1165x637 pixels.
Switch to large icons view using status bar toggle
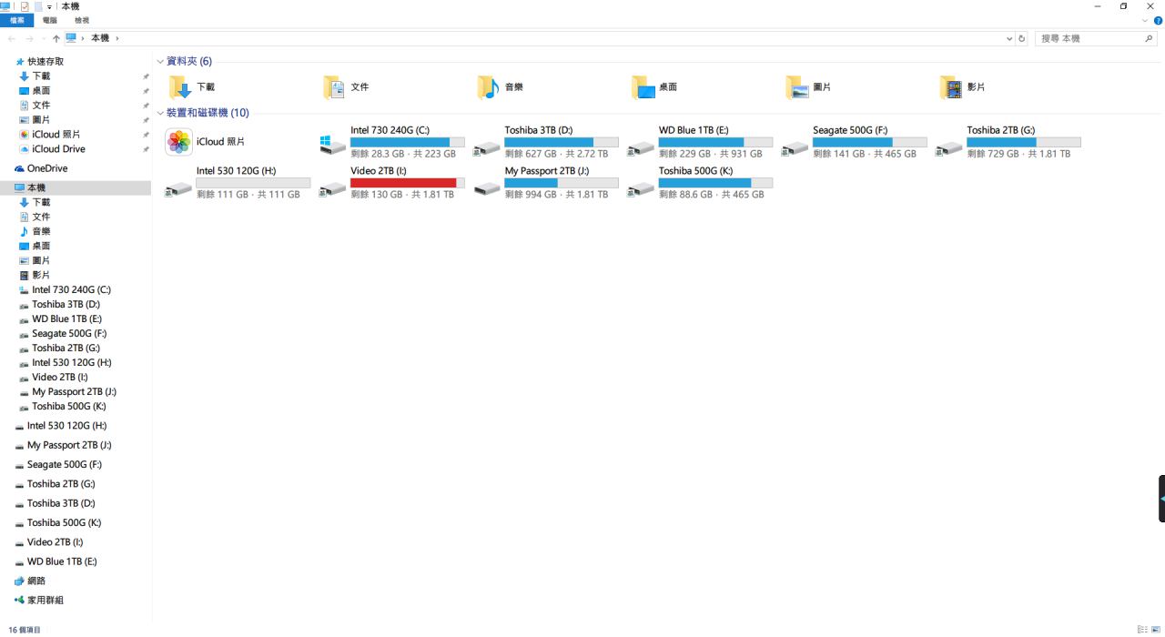pyautogui.click(x=1156, y=630)
